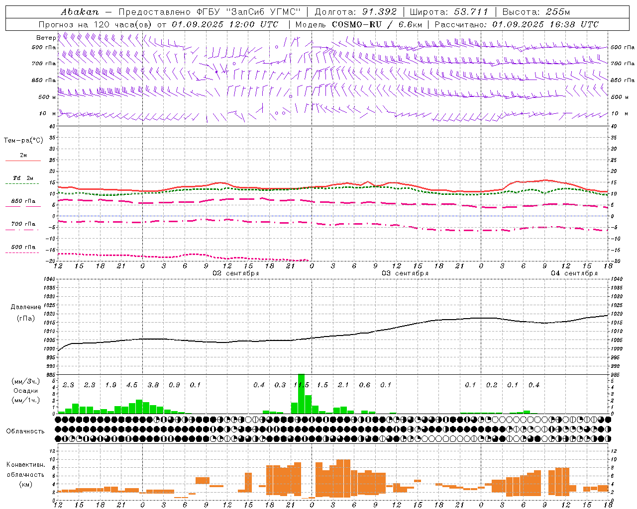637x509 pixels.
Task: Click the tallest green precipitation bar
Action: (x=301, y=394)
